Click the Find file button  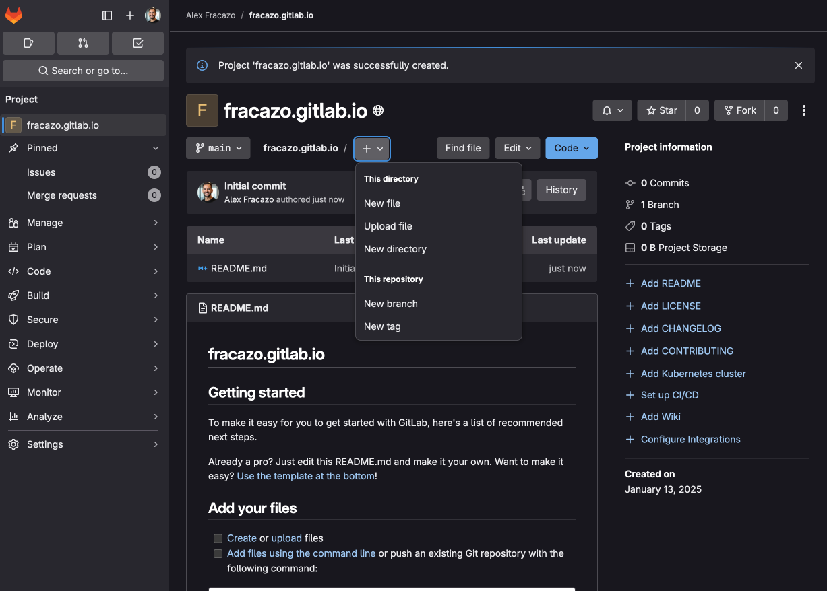(x=463, y=148)
